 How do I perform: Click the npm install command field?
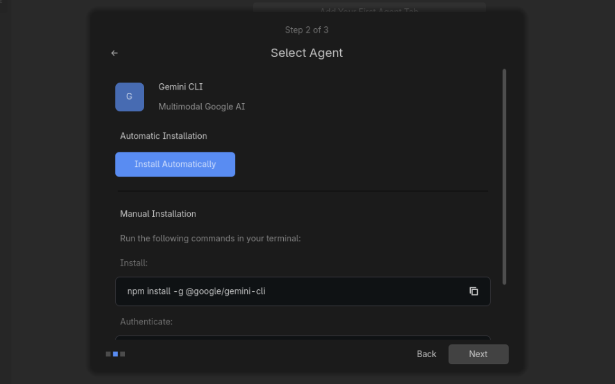tap(303, 291)
